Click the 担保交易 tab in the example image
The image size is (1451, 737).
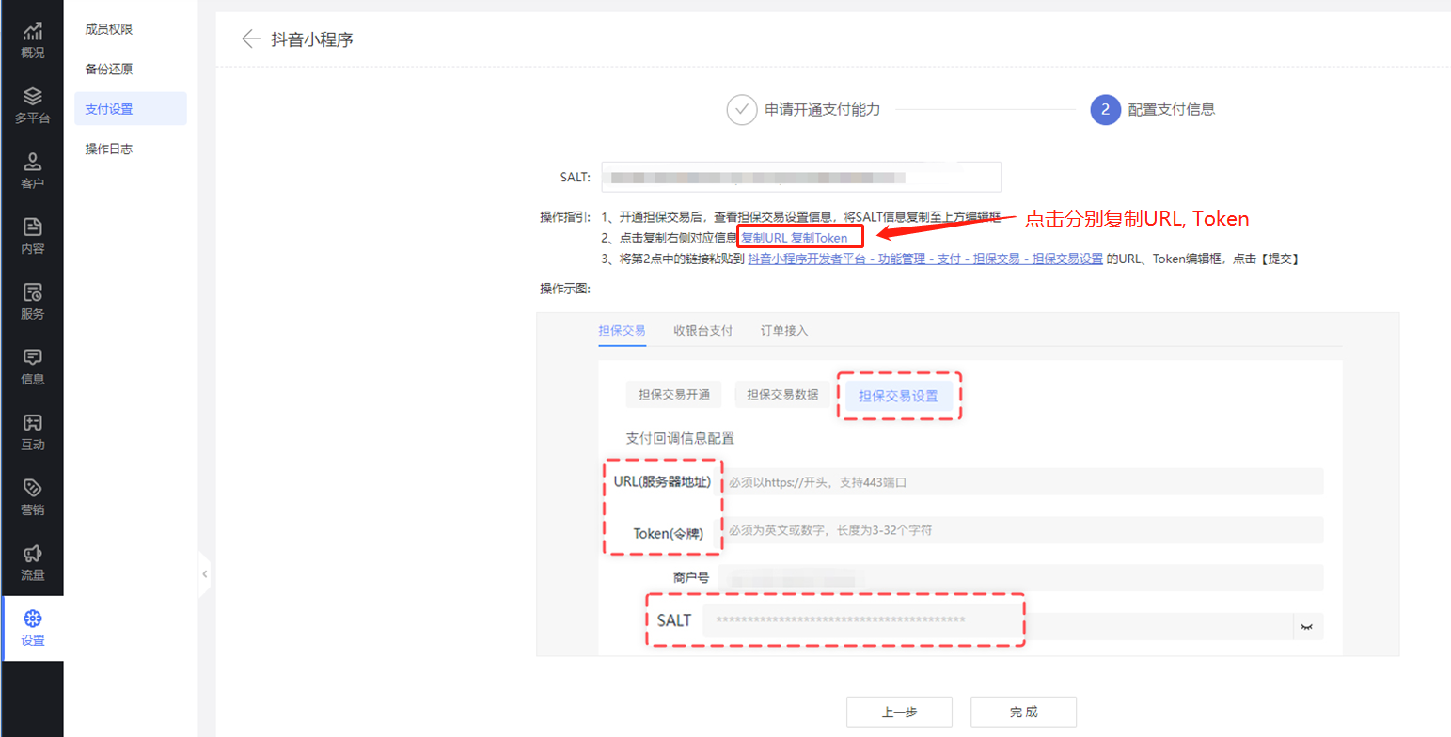click(x=622, y=330)
